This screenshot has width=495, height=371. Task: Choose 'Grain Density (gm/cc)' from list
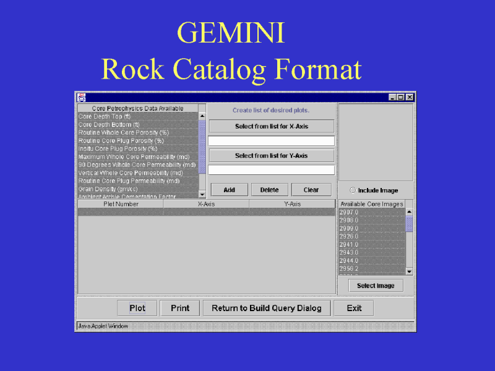pyautogui.click(x=138, y=189)
